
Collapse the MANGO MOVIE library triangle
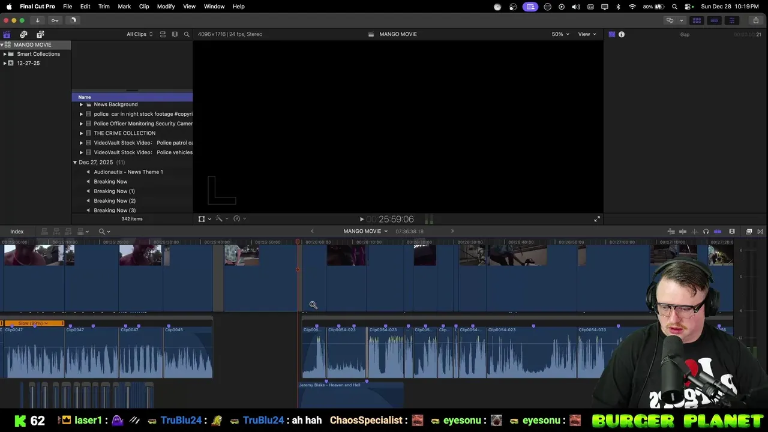[2, 45]
